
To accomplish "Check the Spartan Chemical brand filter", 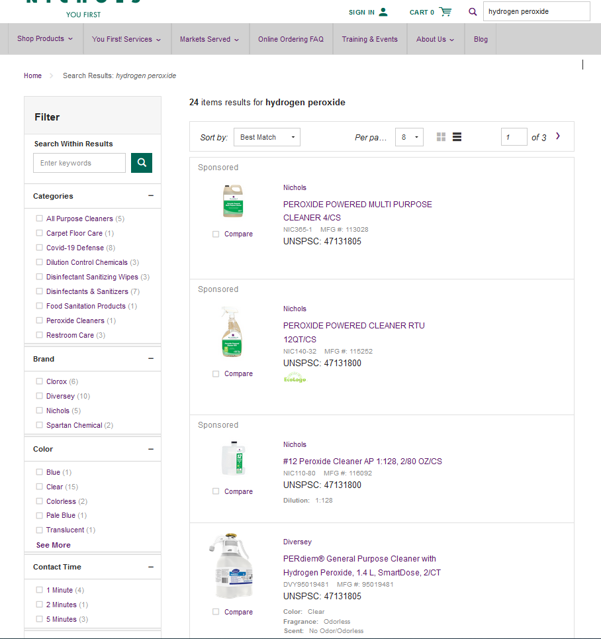I will (40, 425).
